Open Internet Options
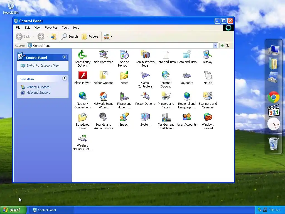285x214 pixels. pyautogui.click(x=166, y=79)
